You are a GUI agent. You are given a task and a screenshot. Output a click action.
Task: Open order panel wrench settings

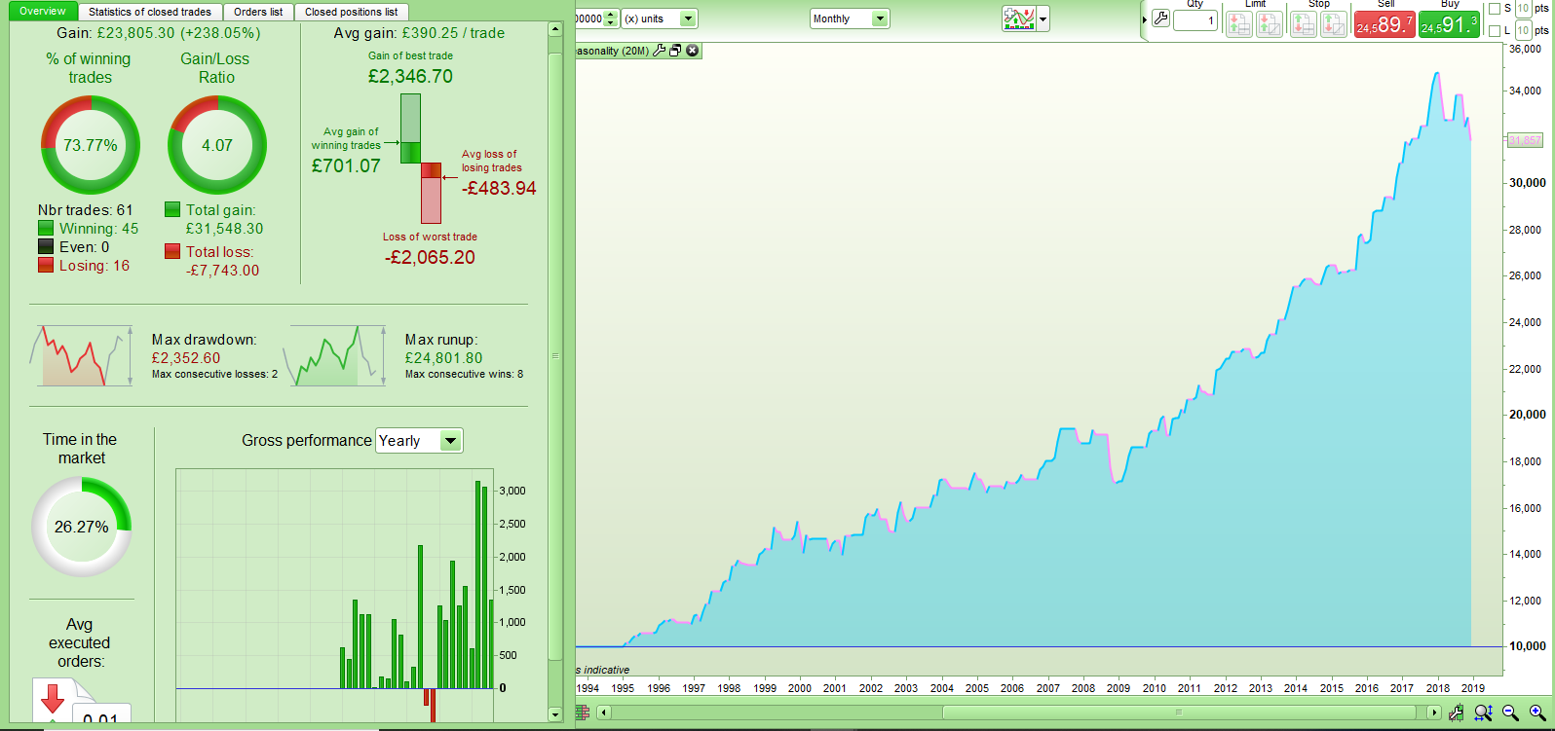tap(1160, 18)
